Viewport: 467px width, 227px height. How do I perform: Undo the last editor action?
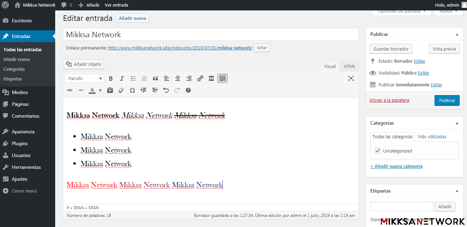pos(166,91)
